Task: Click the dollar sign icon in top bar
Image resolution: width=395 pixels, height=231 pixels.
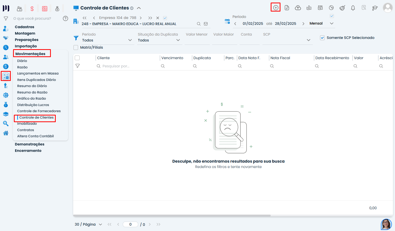Action: (32, 9)
